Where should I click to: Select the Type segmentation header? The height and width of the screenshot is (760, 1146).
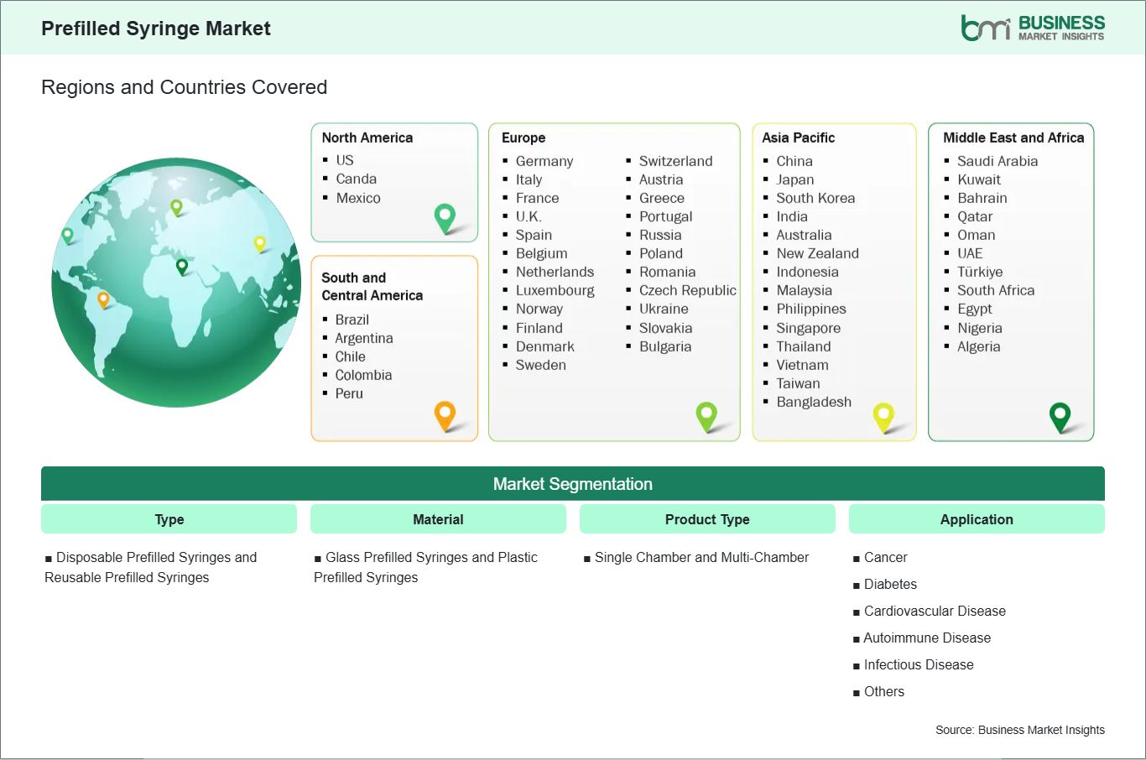point(169,519)
